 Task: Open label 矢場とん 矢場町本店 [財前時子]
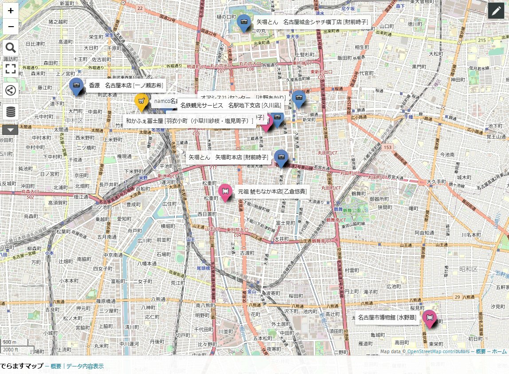point(228,157)
